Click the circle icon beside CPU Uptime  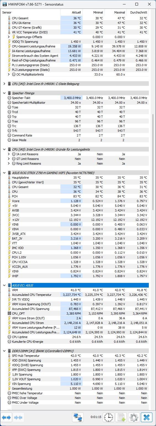tap(9, 337)
